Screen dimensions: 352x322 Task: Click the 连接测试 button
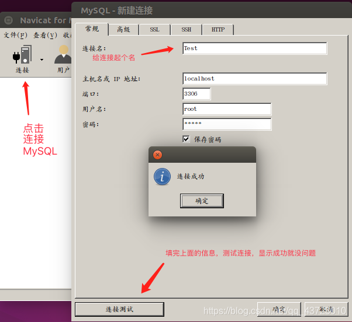click(x=119, y=310)
